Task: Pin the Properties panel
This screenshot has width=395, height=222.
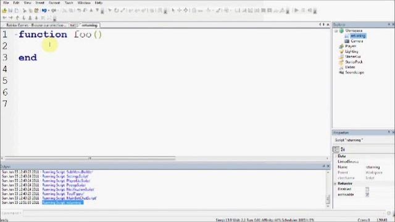Action: click(x=389, y=133)
